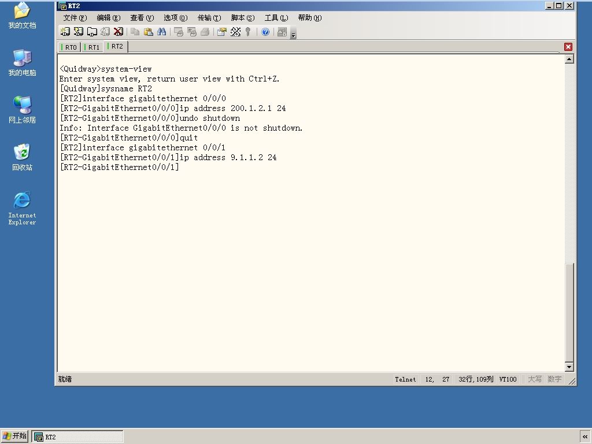Click the Print printer icon
This screenshot has width=592, height=444.
pyautogui.click(x=205, y=32)
